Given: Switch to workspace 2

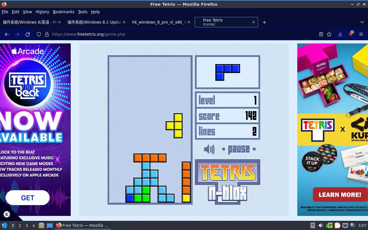Looking at the screenshot, I should pyautogui.click(x=20, y=226).
